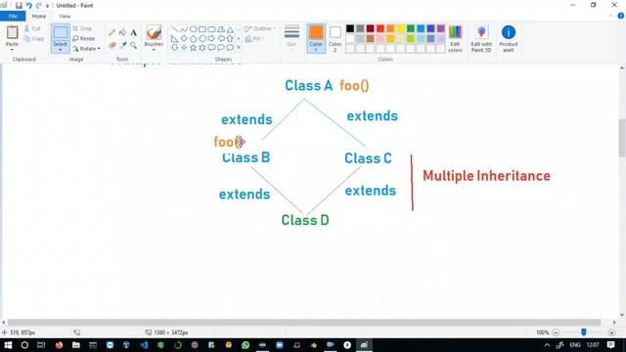
Task: Click the Redo arrow in title bar
Action: coord(39,6)
